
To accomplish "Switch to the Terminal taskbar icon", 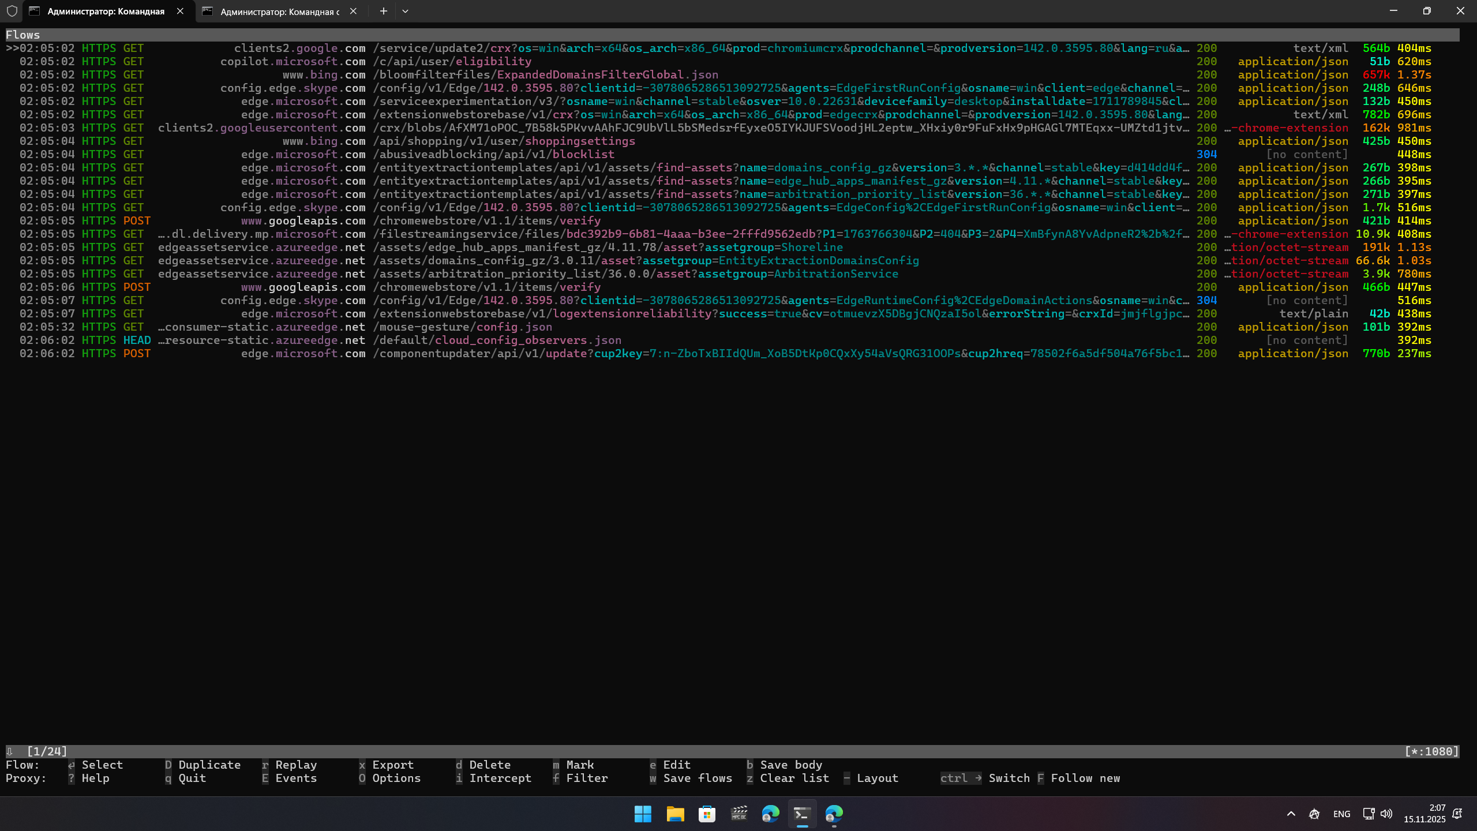I will tap(802, 814).
